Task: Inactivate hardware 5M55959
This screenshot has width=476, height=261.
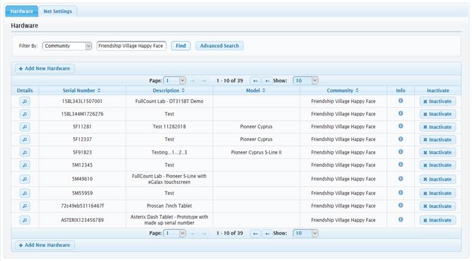Action: (438, 193)
